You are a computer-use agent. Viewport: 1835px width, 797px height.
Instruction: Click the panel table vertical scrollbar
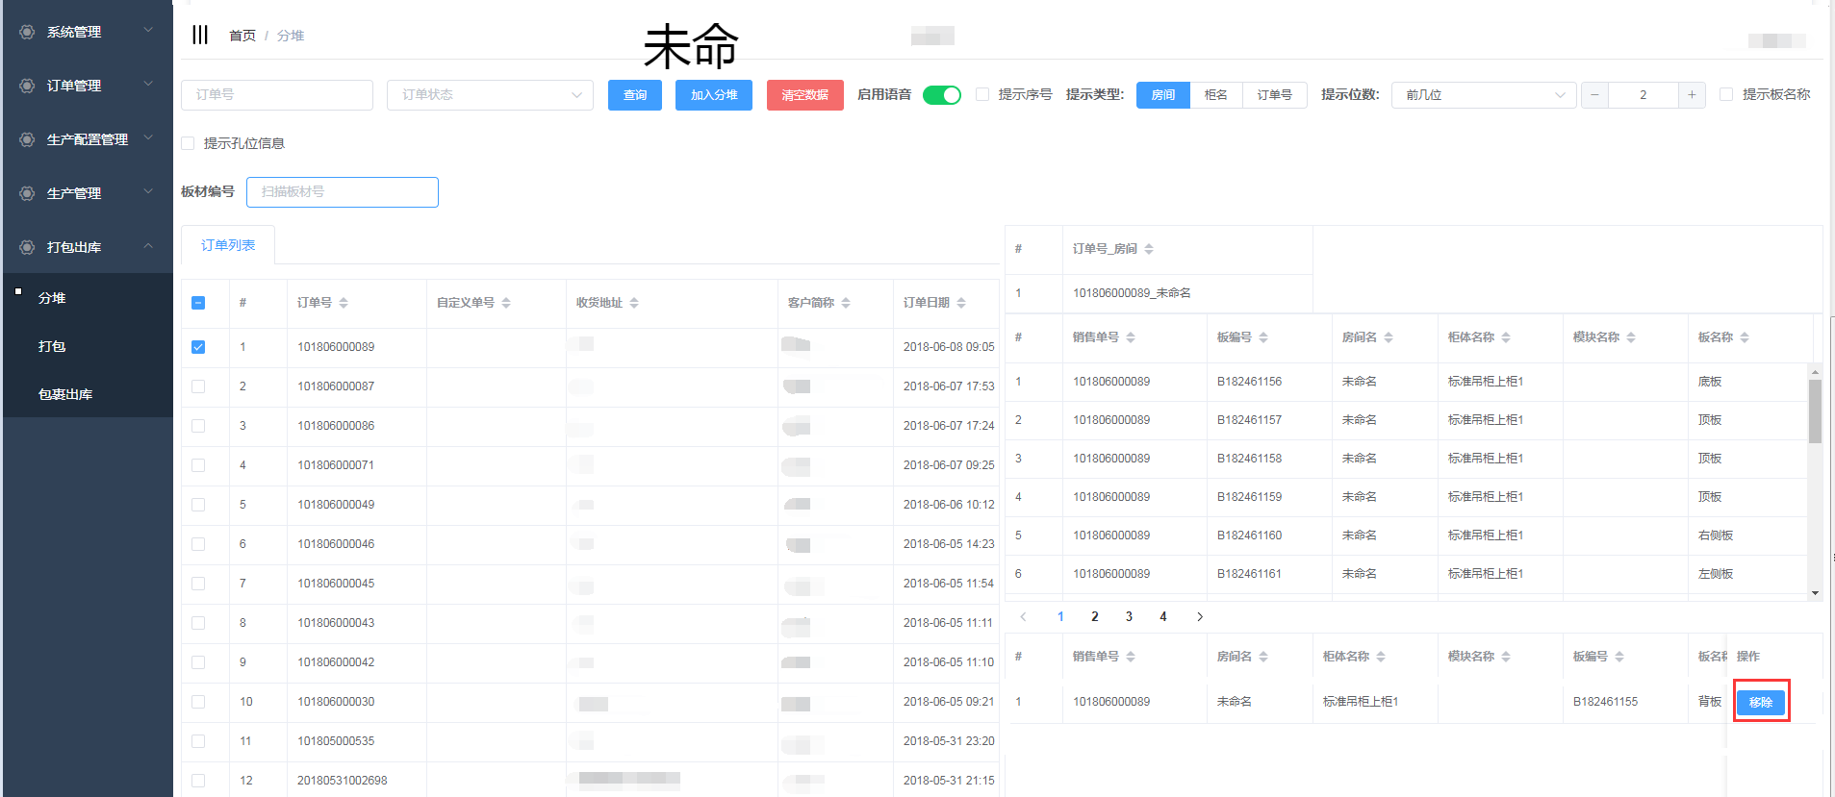coord(1815,411)
